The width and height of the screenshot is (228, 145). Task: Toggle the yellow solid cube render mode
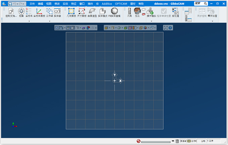[106, 28]
